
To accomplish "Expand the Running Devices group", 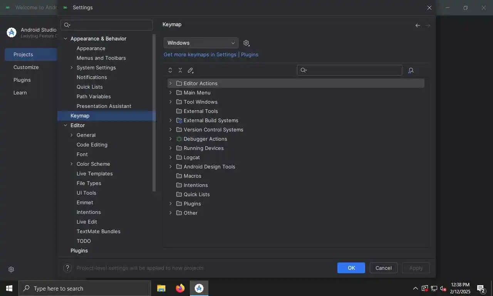I will 171,148.
